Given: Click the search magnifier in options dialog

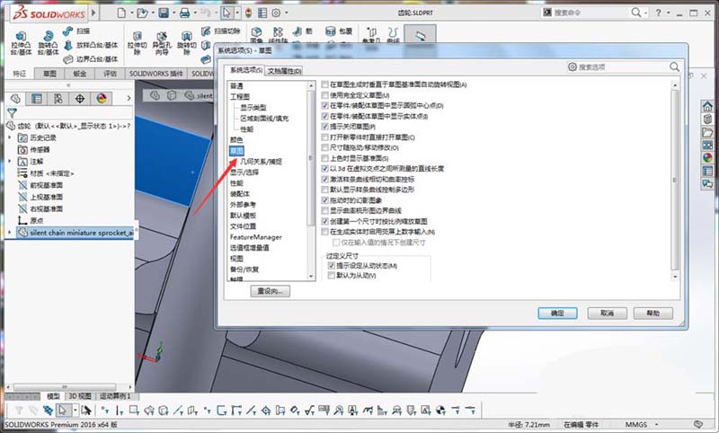Looking at the screenshot, I should [x=674, y=66].
